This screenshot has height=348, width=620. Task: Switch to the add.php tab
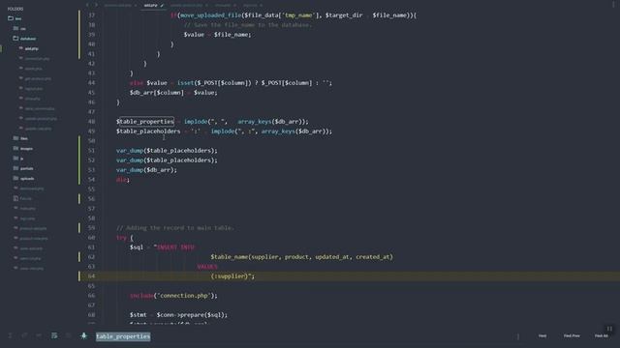[x=153, y=5]
